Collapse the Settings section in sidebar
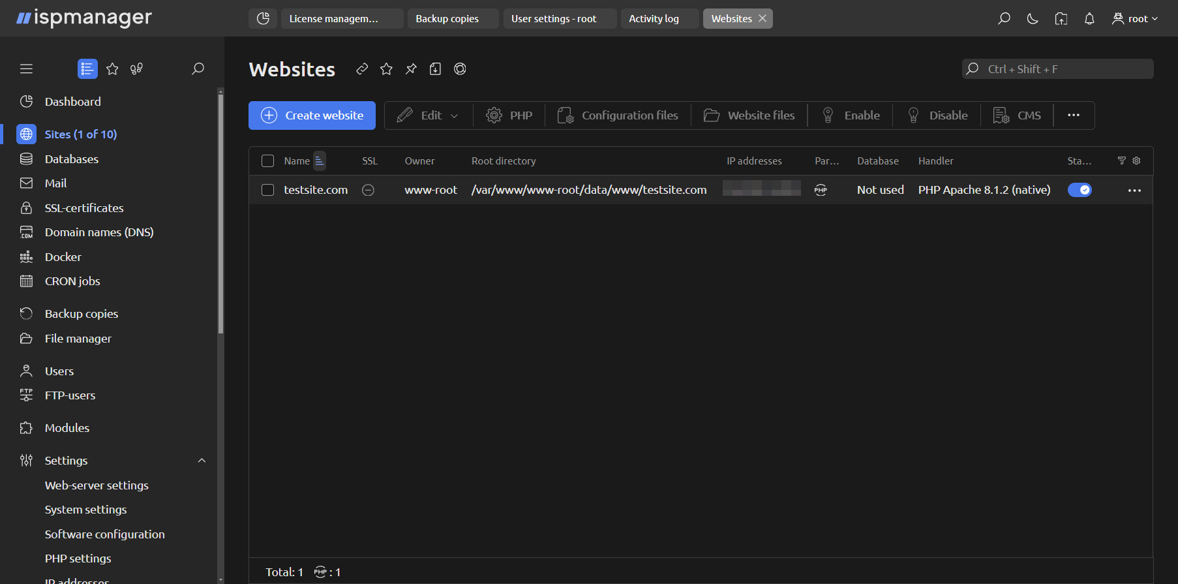 (202, 461)
